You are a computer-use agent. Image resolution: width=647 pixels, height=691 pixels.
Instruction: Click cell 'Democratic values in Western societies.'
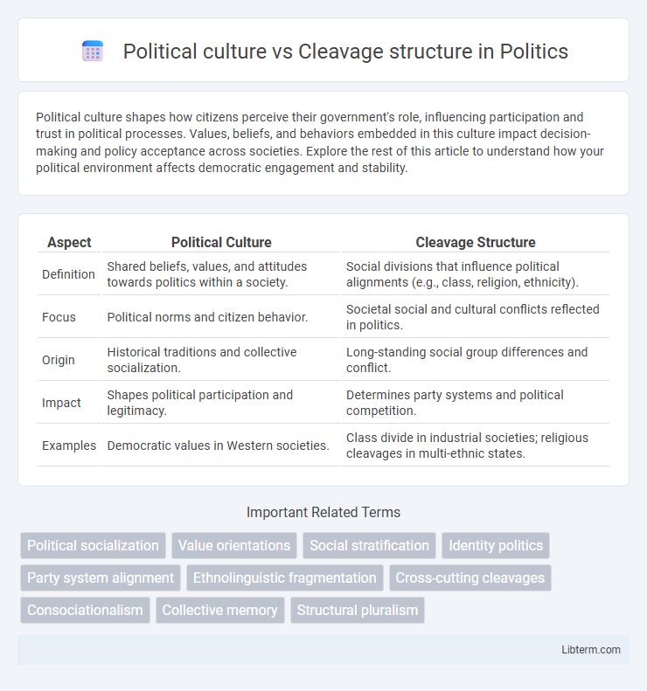(221, 446)
